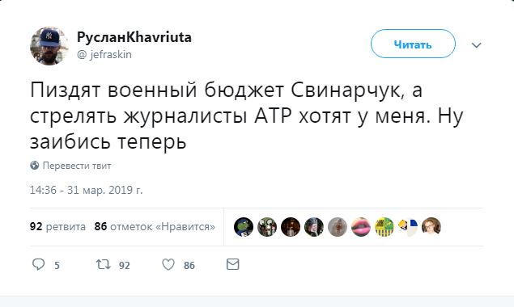Open the pink lips avatar liker

click(x=361, y=227)
